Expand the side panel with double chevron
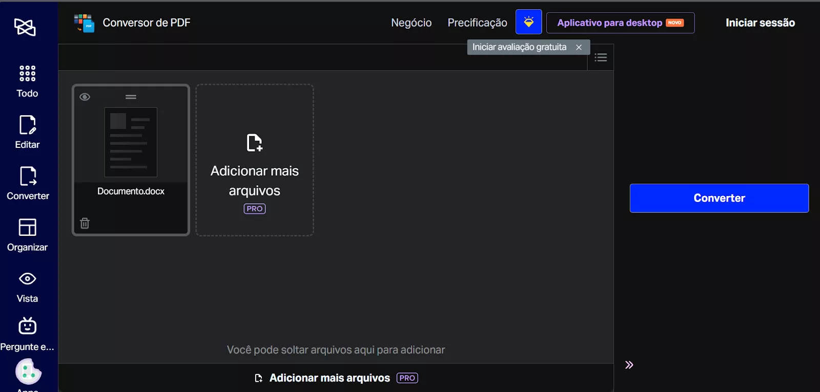 click(629, 365)
